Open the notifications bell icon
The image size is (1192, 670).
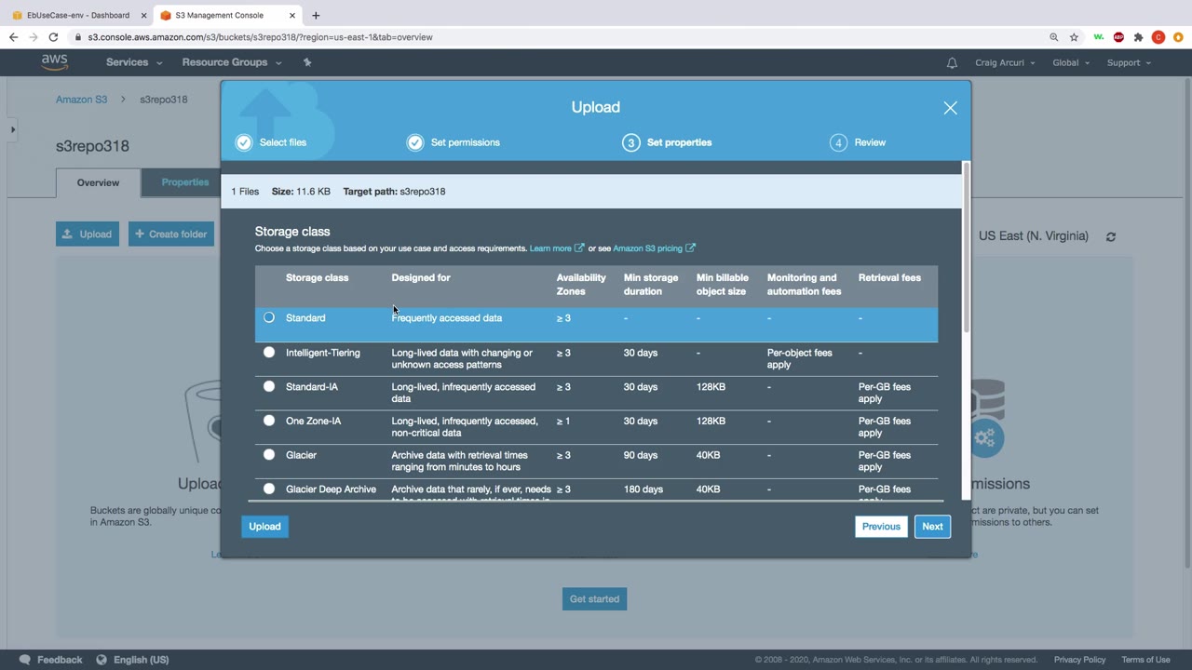pyautogui.click(x=952, y=63)
